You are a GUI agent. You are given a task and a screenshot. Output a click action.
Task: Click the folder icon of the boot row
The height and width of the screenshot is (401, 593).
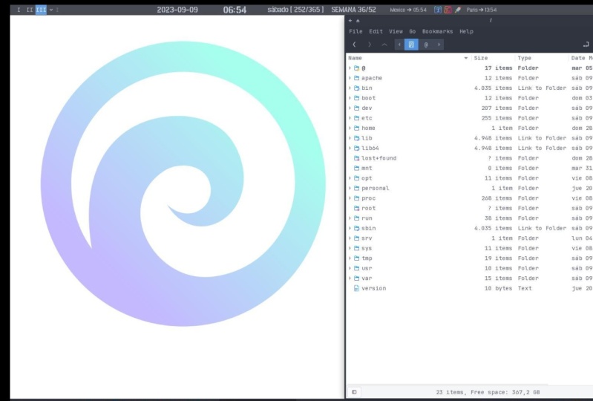click(x=357, y=98)
